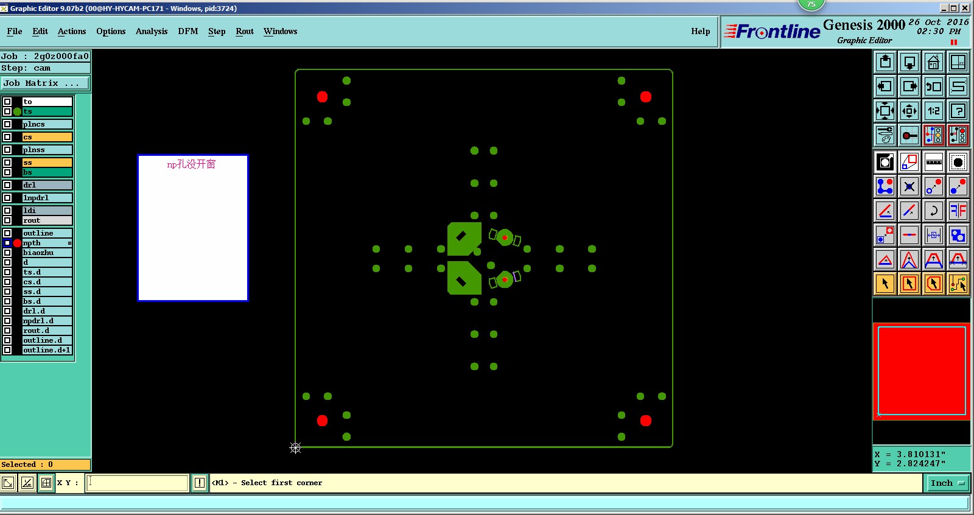The height and width of the screenshot is (515, 974).
Task: Toggle the 'outline' layer checkbox
Action: (7, 233)
